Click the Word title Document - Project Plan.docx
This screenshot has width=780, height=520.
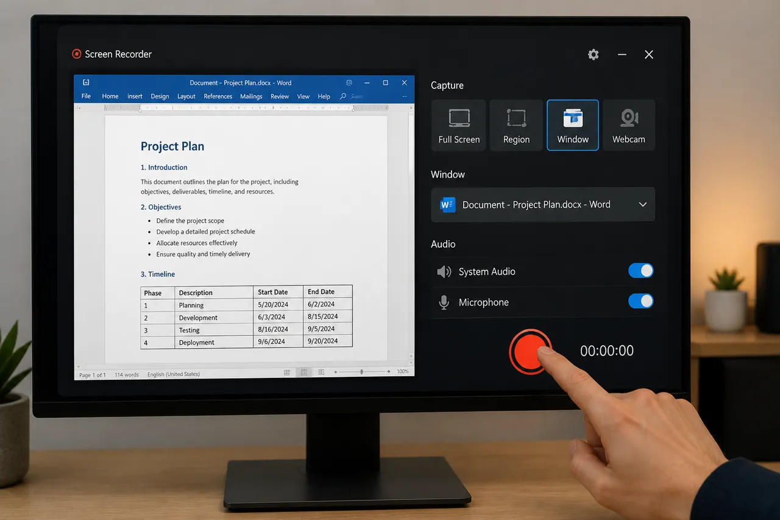240,83
